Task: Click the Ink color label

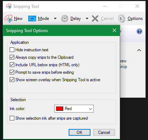Action: [x=18, y=109]
